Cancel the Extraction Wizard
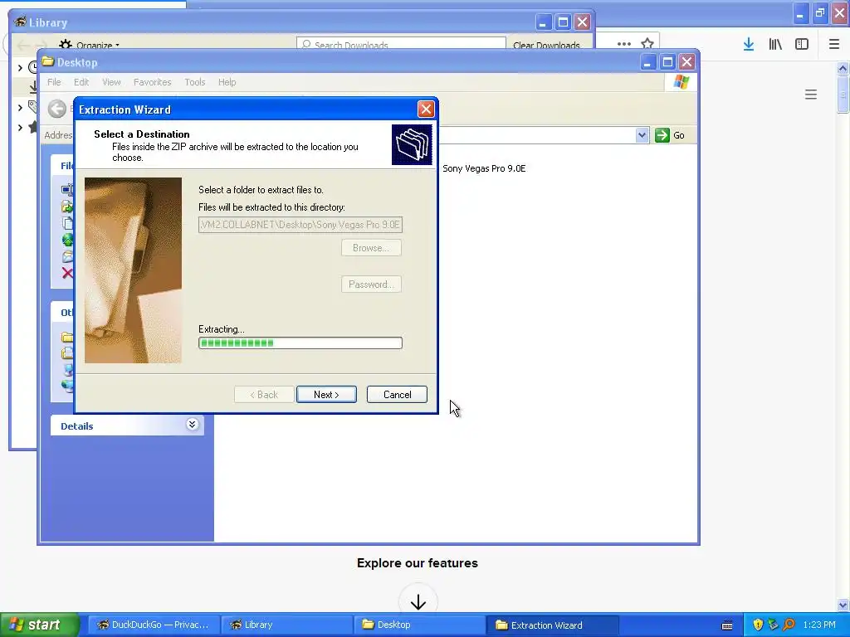Screen dimensions: 850x637 (x=397, y=394)
